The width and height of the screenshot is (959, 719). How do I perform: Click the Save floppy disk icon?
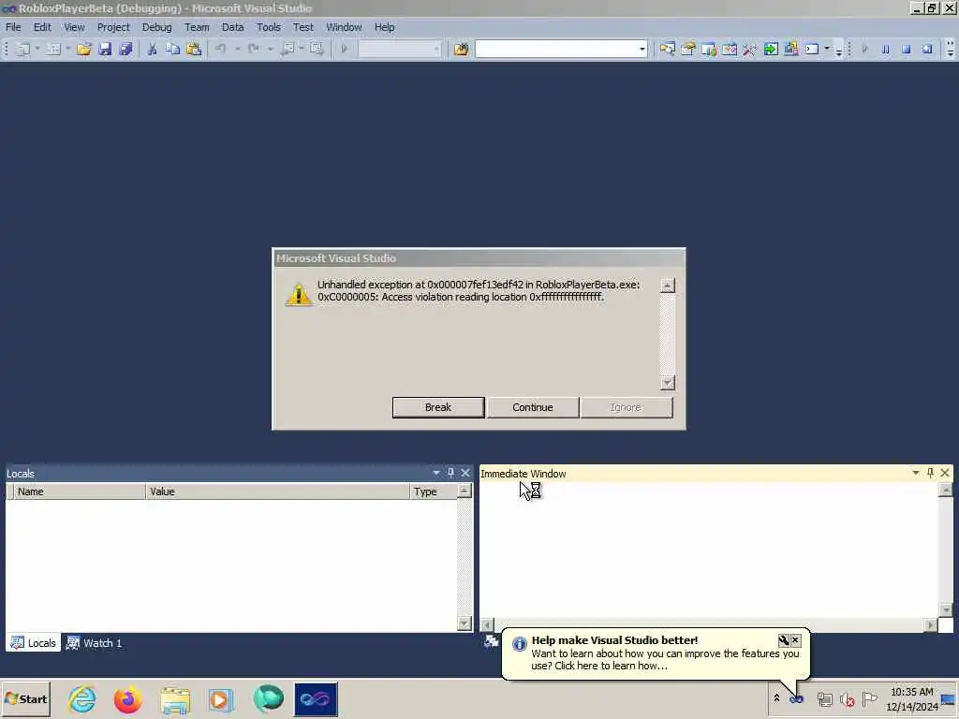tap(105, 49)
